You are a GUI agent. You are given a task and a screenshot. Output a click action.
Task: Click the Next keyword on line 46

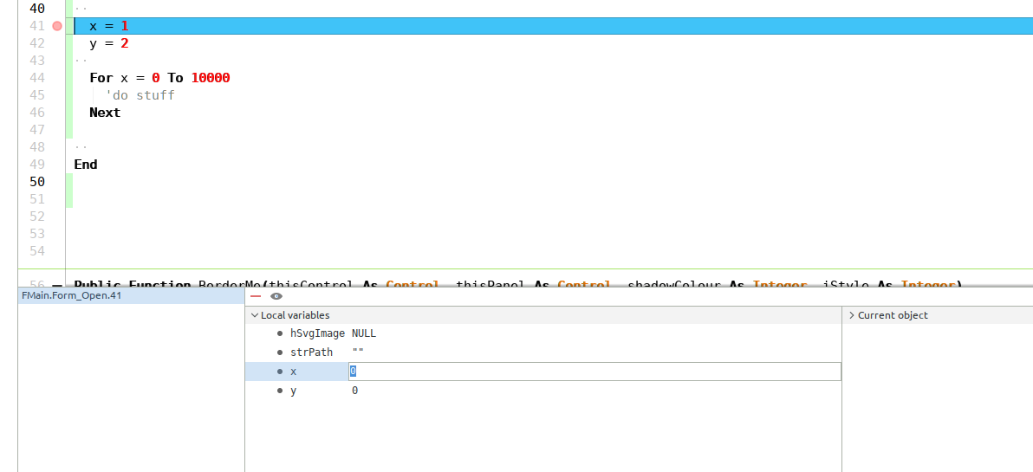click(x=105, y=113)
